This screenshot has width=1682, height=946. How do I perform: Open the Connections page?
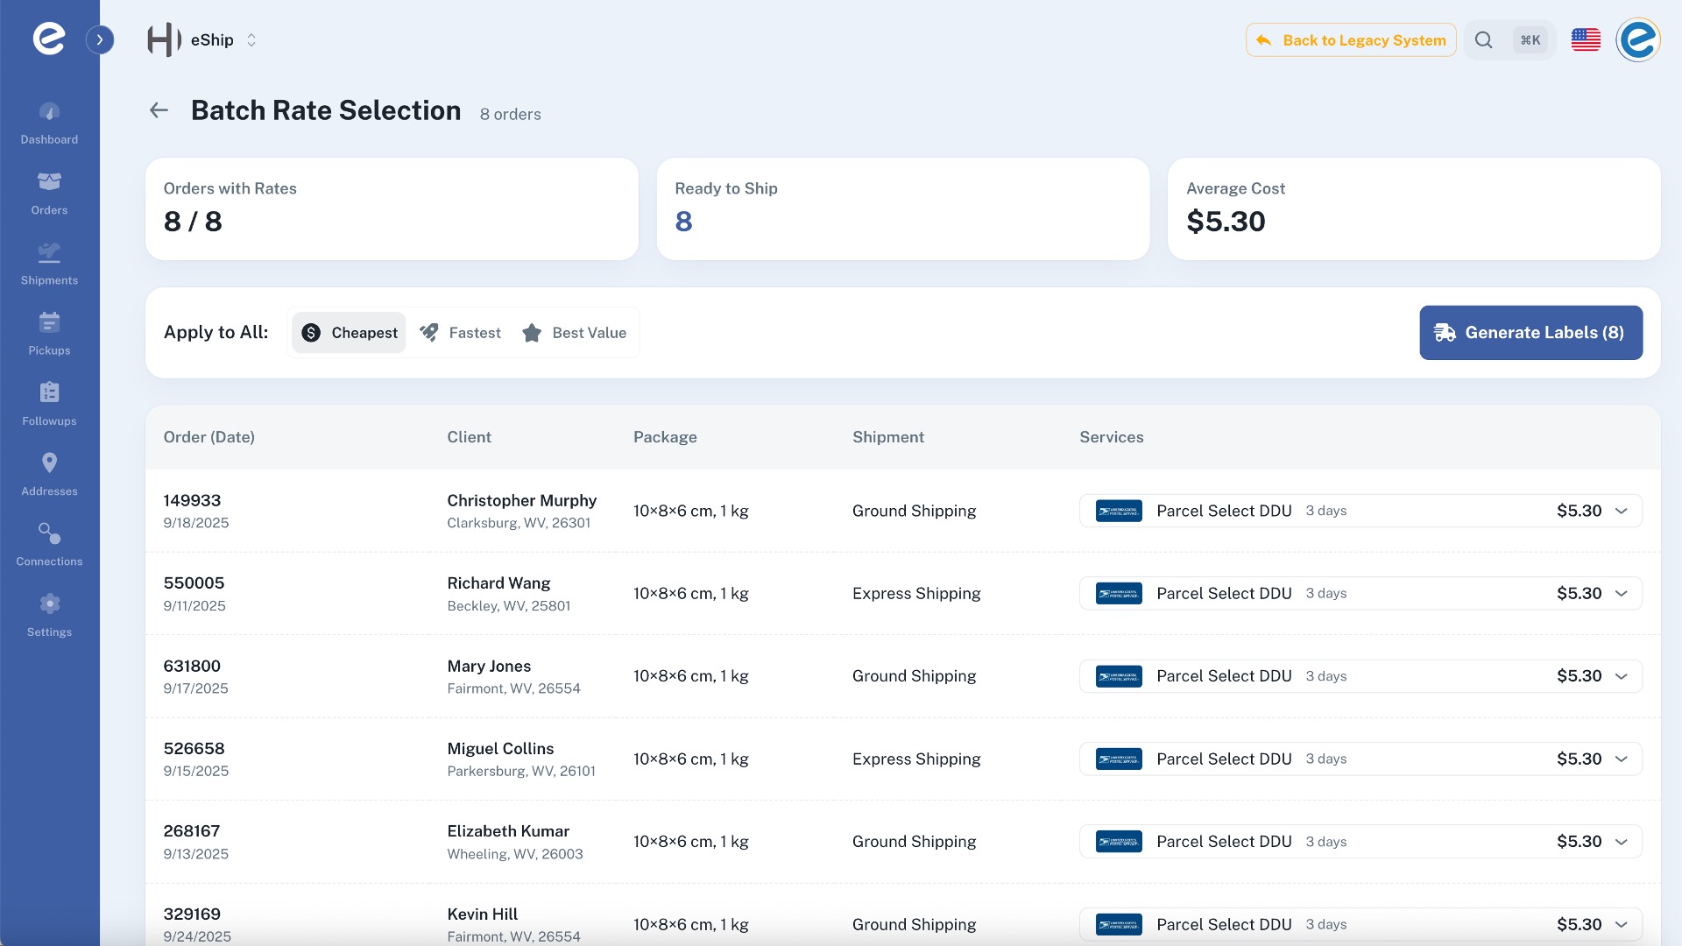pyautogui.click(x=49, y=543)
